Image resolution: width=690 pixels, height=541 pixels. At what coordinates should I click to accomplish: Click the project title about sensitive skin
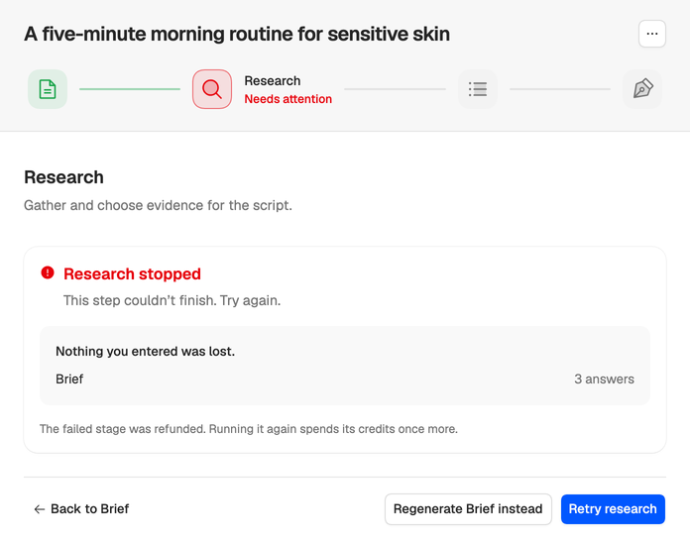pos(237,34)
